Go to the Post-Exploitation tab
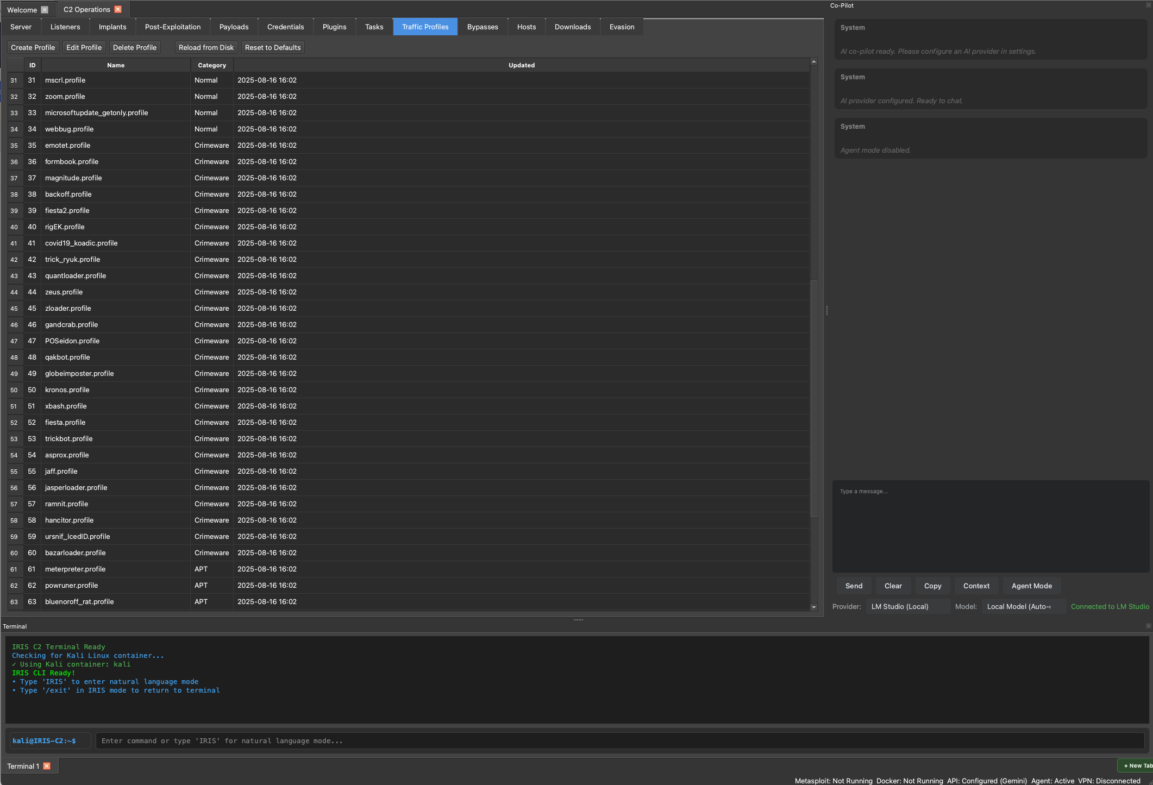The height and width of the screenshot is (785, 1153). [173, 27]
